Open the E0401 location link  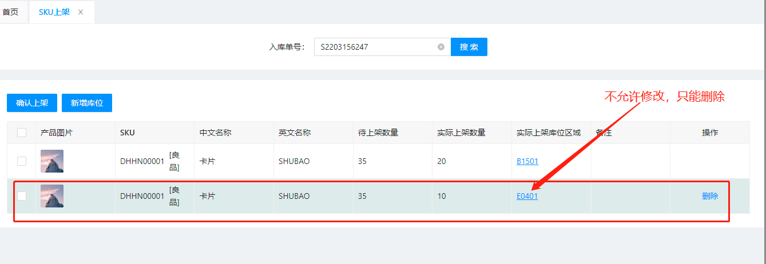[x=527, y=196]
